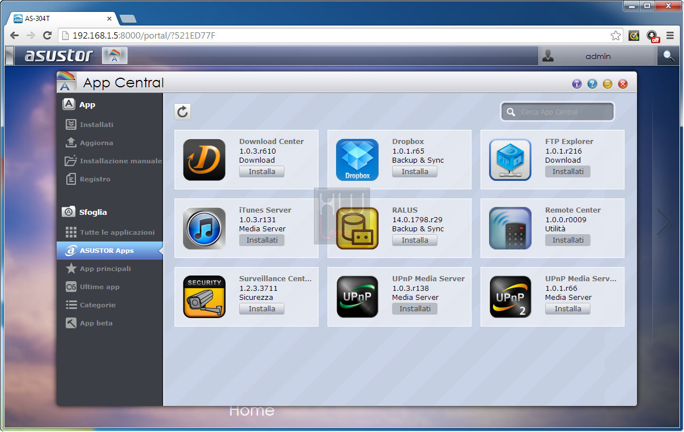Image resolution: width=684 pixels, height=432 pixels.
Task: Click Installati button for FTP Explorer
Action: pos(568,172)
